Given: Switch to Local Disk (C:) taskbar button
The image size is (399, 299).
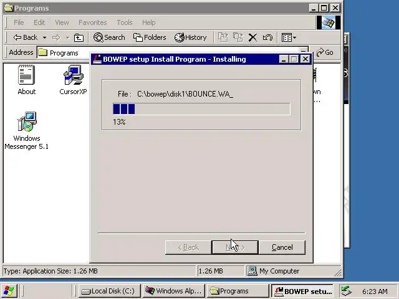Looking at the screenshot, I should (110, 291).
